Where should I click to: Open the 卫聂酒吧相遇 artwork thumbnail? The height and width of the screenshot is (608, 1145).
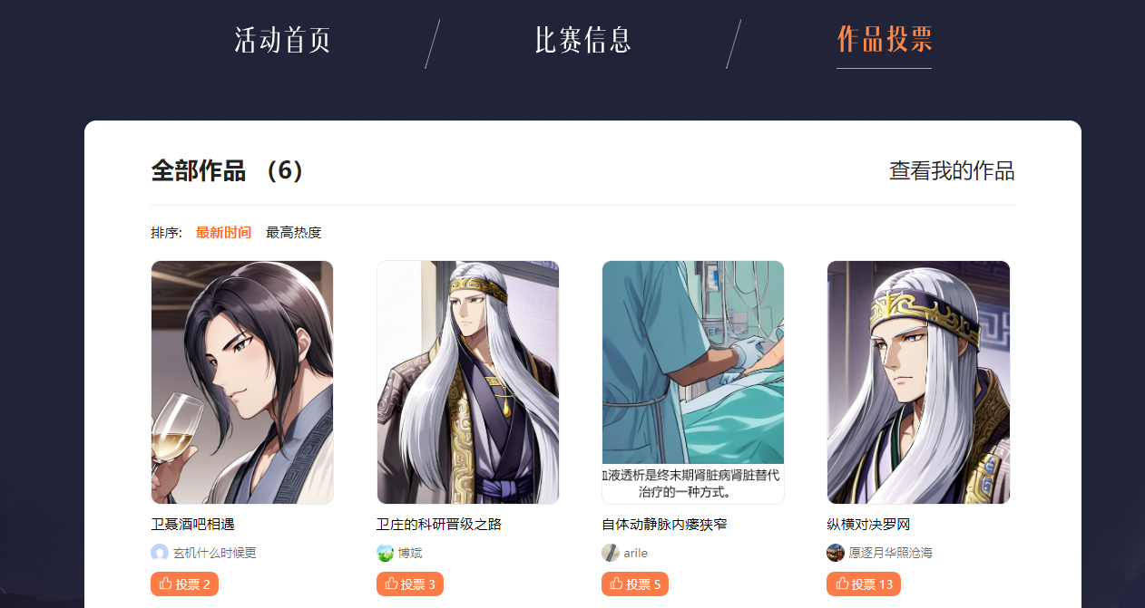[x=242, y=382]
